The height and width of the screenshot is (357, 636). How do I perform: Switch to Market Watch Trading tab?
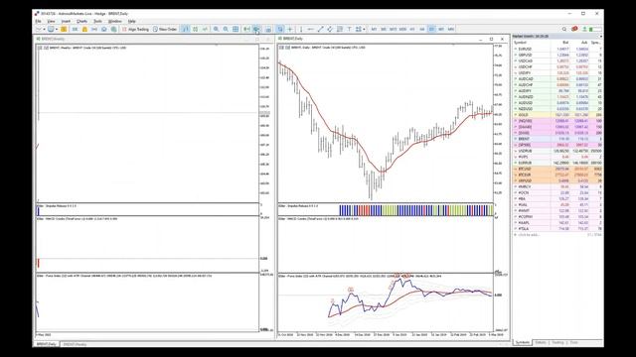[x=558, y=342]
